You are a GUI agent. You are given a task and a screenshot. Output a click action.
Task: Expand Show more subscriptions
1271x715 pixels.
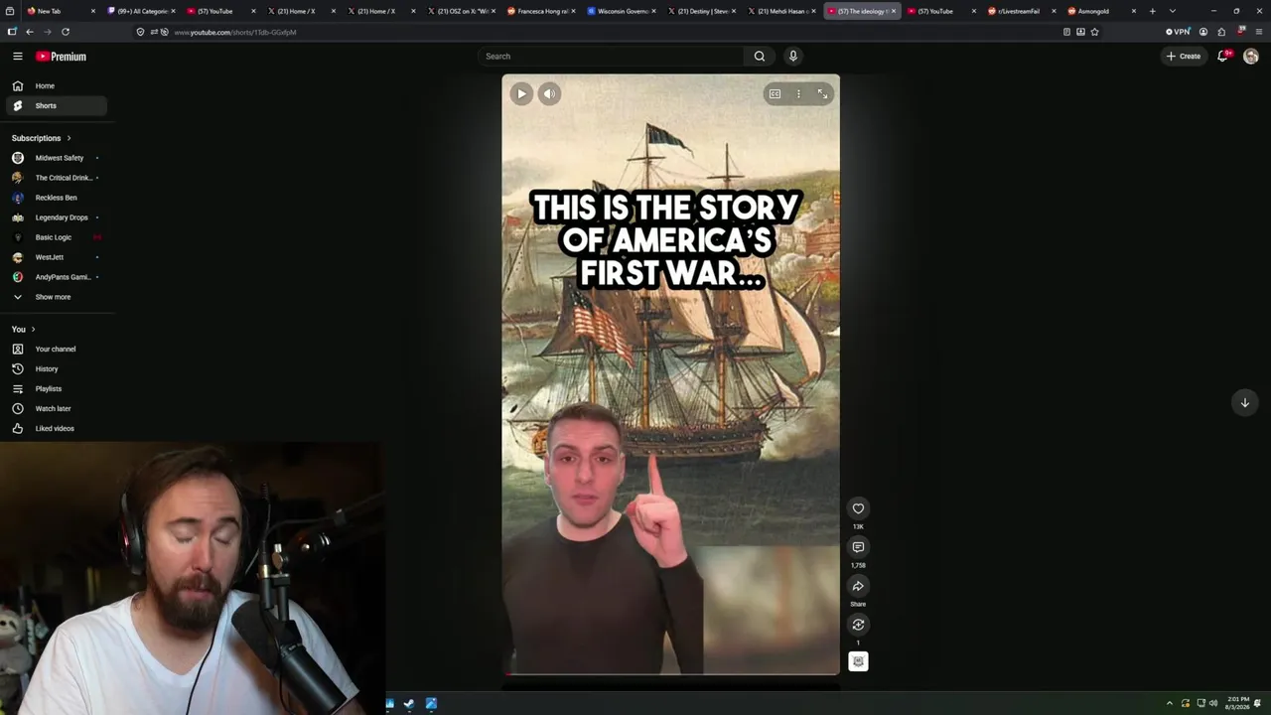click(56, 297)
